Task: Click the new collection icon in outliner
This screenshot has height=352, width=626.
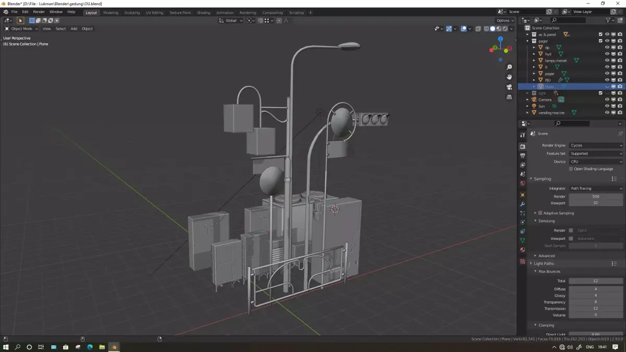Action: (x=620, y=20)
